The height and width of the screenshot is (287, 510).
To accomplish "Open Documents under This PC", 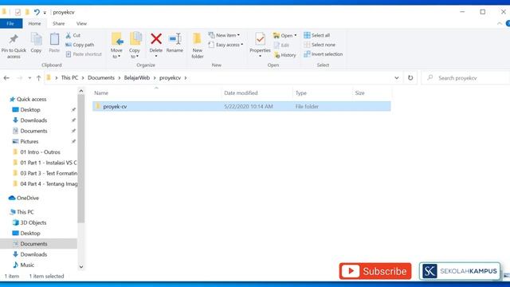I will pyautogui.click(x=33, y=244).
